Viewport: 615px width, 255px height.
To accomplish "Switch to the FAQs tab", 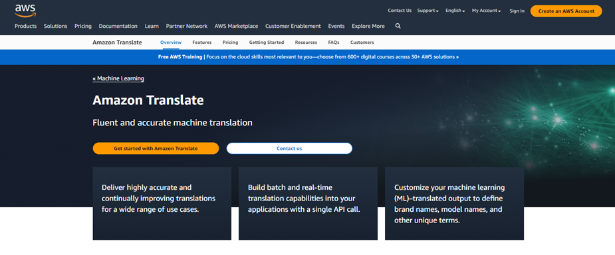I will (x=334, y=42).
